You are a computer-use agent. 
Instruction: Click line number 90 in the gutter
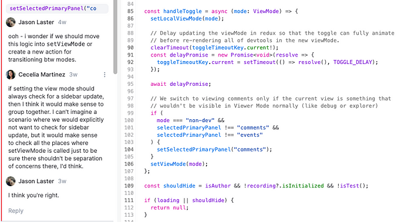pos(130,48)
